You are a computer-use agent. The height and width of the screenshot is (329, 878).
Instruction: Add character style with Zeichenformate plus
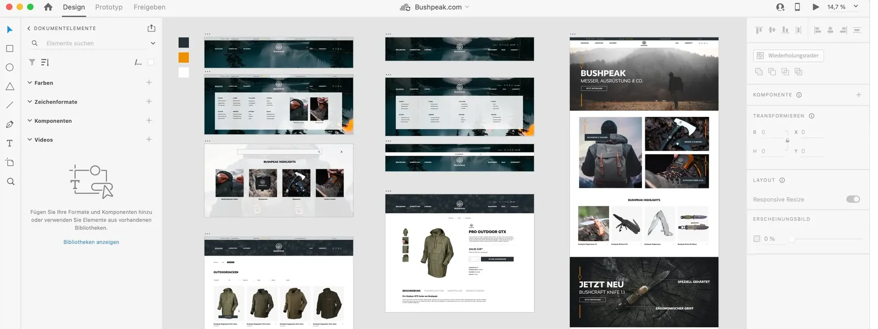(149, 101)
